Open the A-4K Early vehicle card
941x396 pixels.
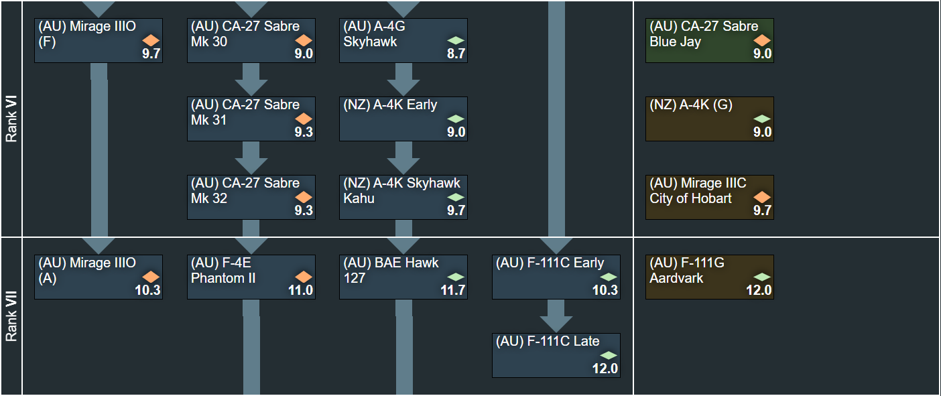pyautogui.click(x=403, y=119)
